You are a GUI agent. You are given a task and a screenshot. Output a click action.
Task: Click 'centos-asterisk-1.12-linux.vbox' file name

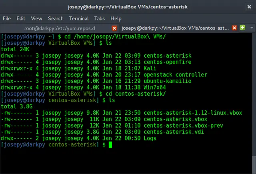(x=193, y=113)
